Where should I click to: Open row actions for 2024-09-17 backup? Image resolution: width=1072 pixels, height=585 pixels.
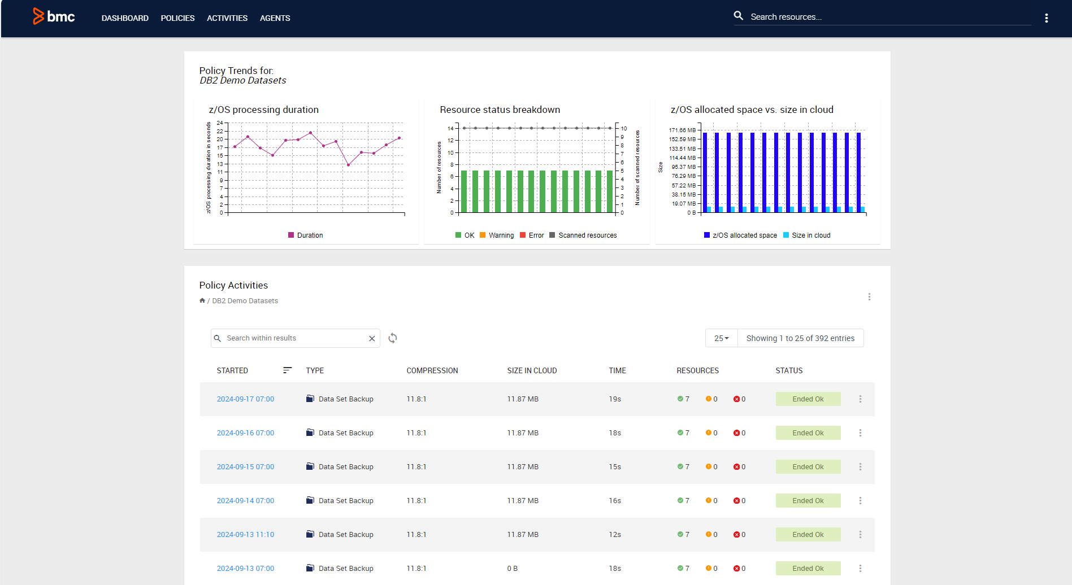click(x=860, y=399)
